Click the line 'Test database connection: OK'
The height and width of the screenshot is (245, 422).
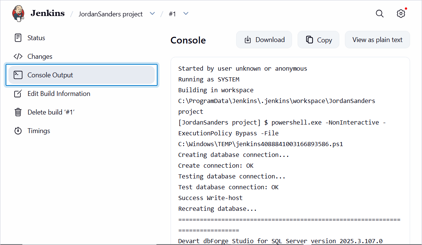[228, 187]
